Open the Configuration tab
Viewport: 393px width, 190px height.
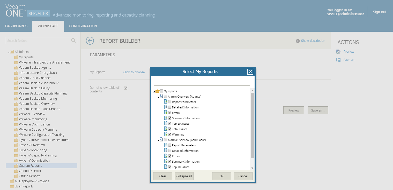point(83,26)
